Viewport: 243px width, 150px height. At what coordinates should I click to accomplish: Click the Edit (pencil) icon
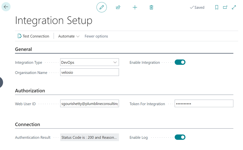coord(102,7)
